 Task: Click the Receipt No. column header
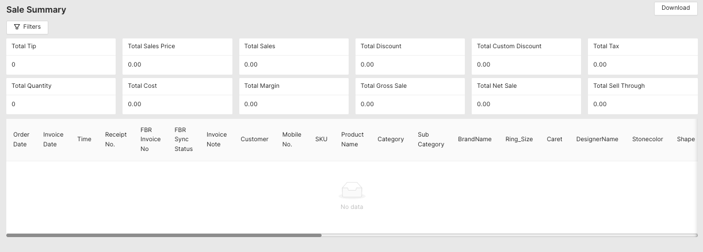point(116,139)
